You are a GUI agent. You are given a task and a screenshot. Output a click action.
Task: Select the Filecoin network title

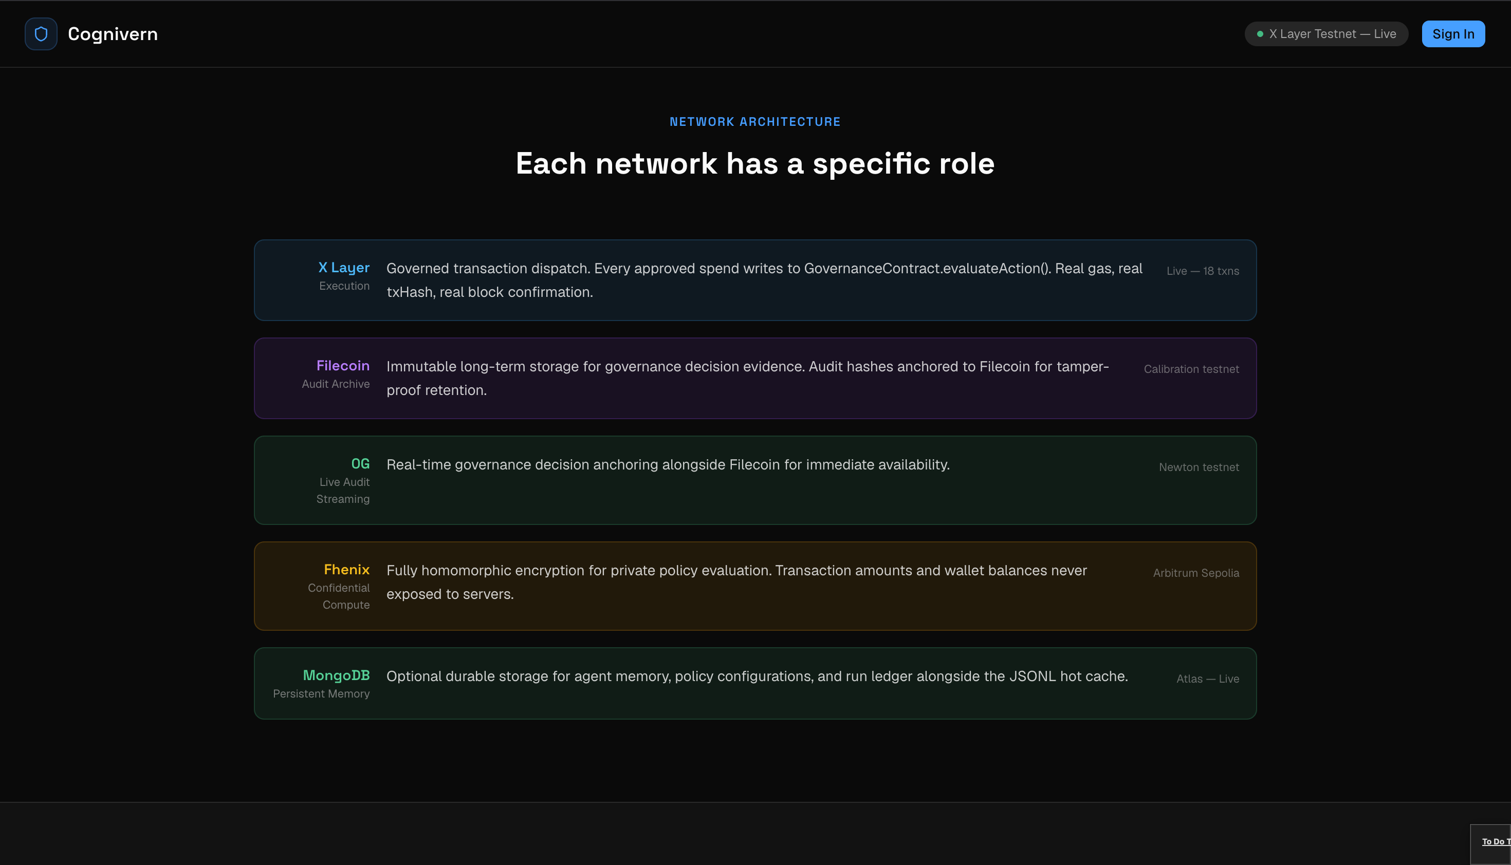point(343,365)
